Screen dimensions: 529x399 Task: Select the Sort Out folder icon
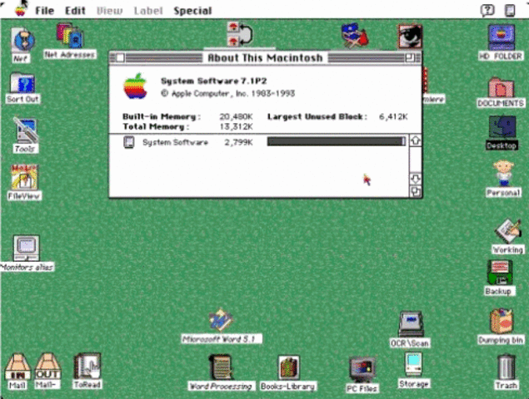point(22,83)
